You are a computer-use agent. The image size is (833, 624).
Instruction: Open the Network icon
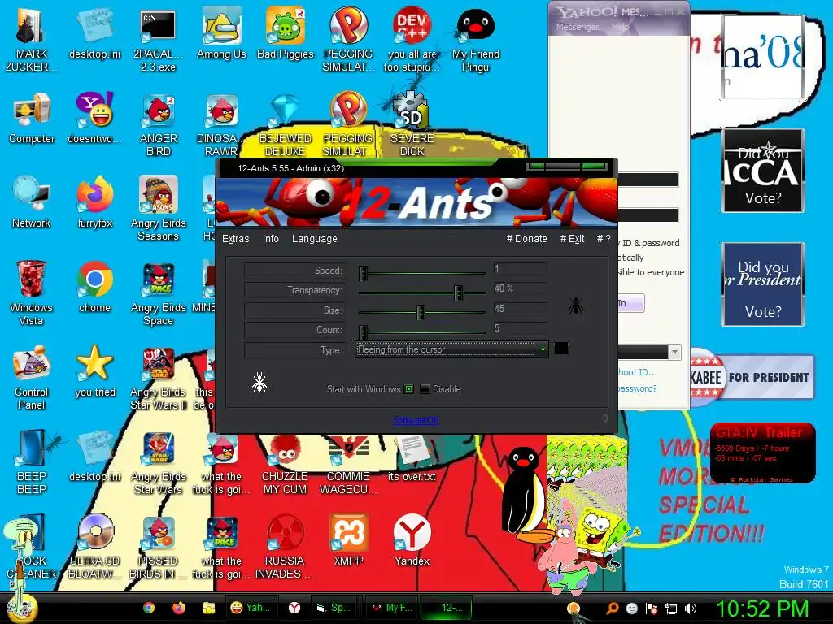(x=32, y=201)
